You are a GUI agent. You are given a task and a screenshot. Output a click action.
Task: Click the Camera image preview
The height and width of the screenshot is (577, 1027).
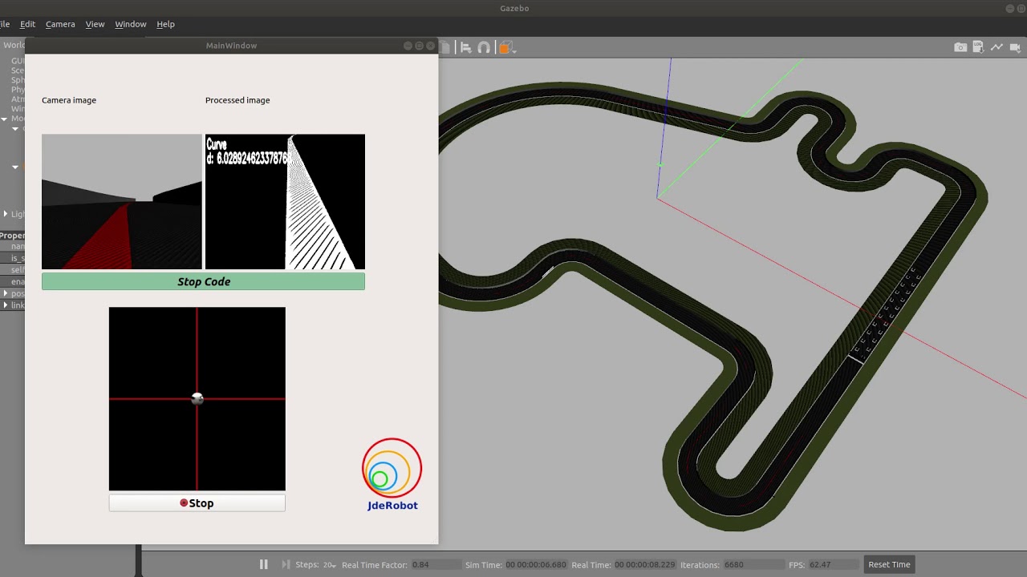pyautogui.click(x=122, y=202)
